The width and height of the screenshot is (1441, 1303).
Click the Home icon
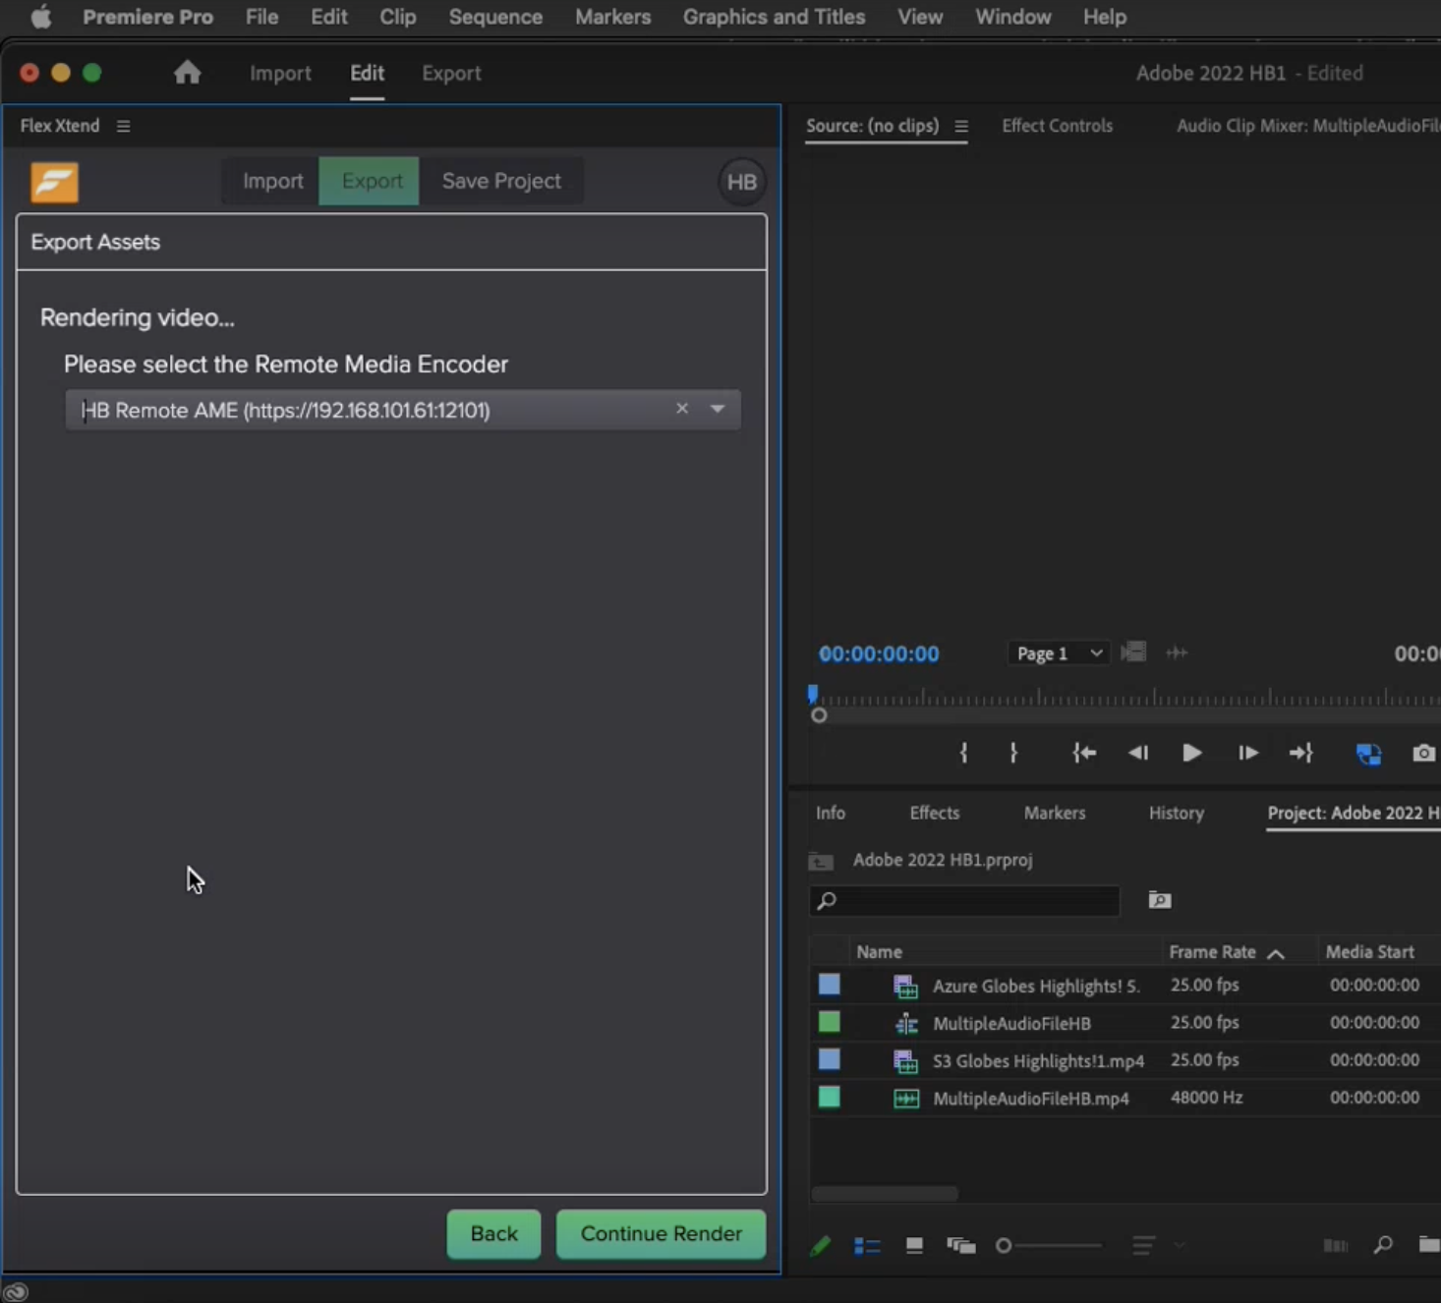coord(187,73)
